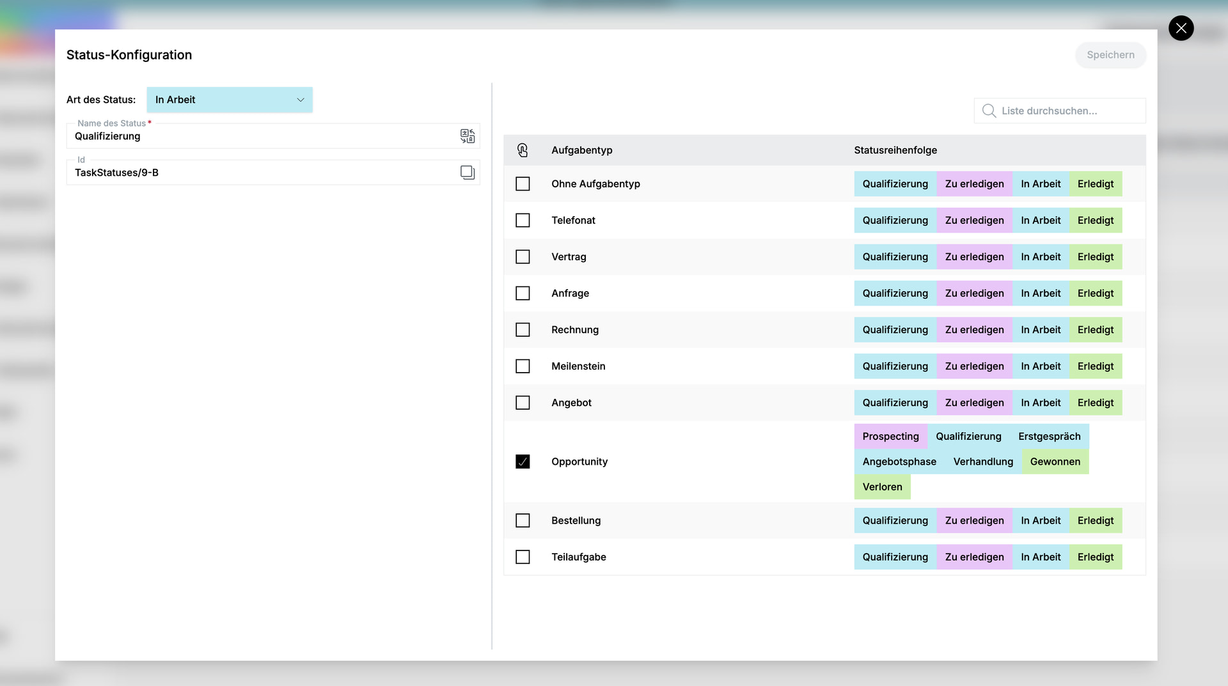1228x686 pixels.
Task: Click Erledigt chip in Ohne Aufgabentyp row
Action: click(1095, 184)
